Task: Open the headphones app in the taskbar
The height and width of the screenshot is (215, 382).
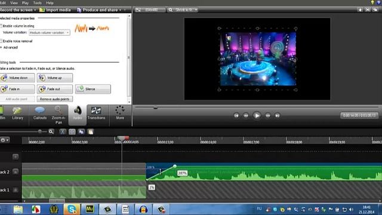Action: [143, 209]
